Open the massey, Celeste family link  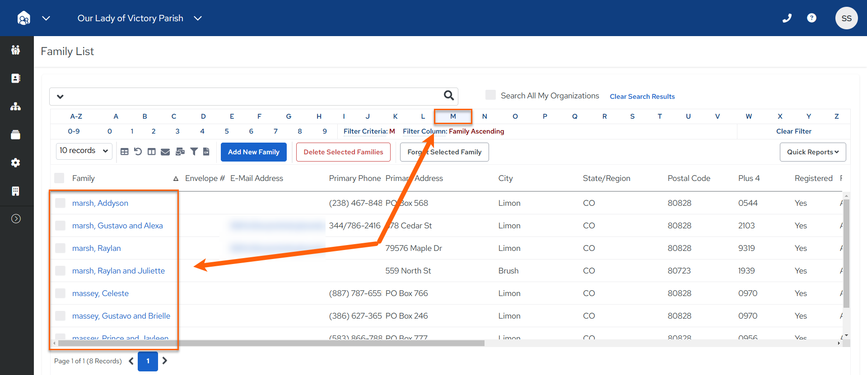tap(100, 293)
